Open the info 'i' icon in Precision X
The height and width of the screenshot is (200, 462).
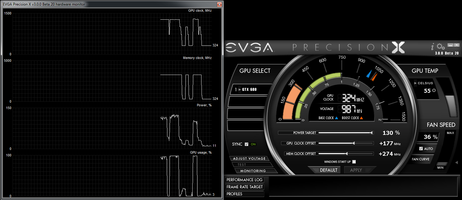(x=433, y=47)
